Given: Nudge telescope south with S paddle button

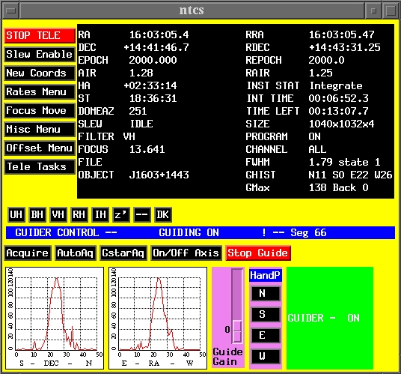Looking at the screenshot, I should coord(266,314).
